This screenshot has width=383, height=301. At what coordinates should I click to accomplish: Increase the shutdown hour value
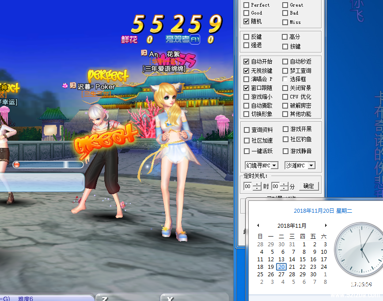tap(257, 184)
